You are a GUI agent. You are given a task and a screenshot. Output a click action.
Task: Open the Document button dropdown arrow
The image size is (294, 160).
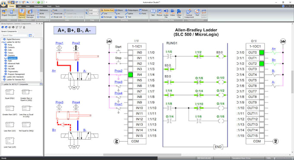coord(12,17)
